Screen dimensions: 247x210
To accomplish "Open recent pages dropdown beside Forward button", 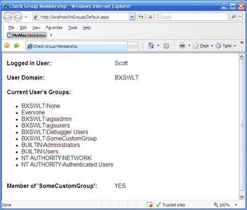I will (26, 17).
